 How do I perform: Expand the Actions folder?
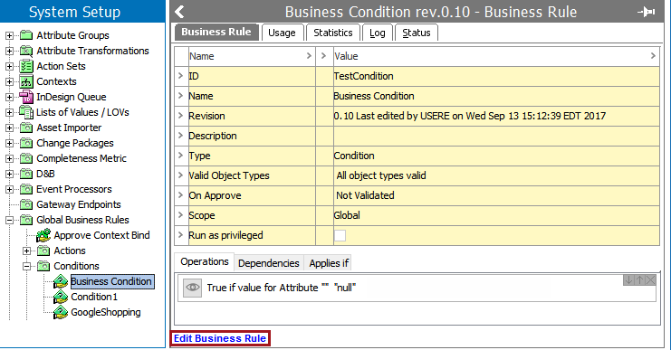26,251
